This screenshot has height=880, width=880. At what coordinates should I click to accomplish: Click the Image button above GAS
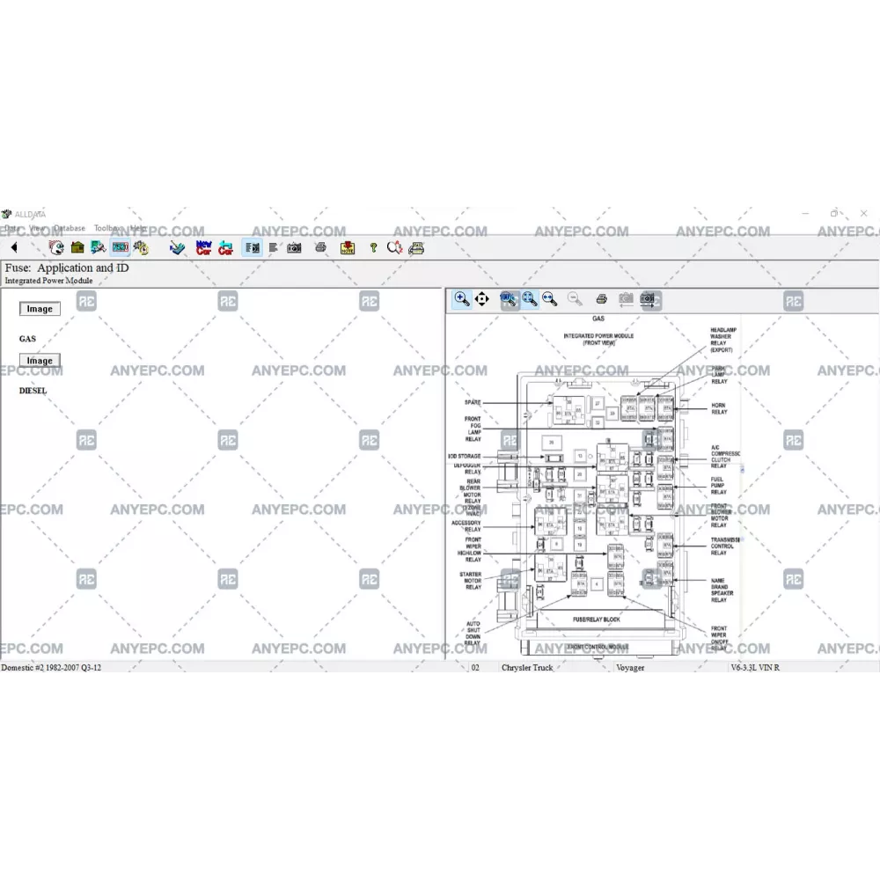[40, 309]
